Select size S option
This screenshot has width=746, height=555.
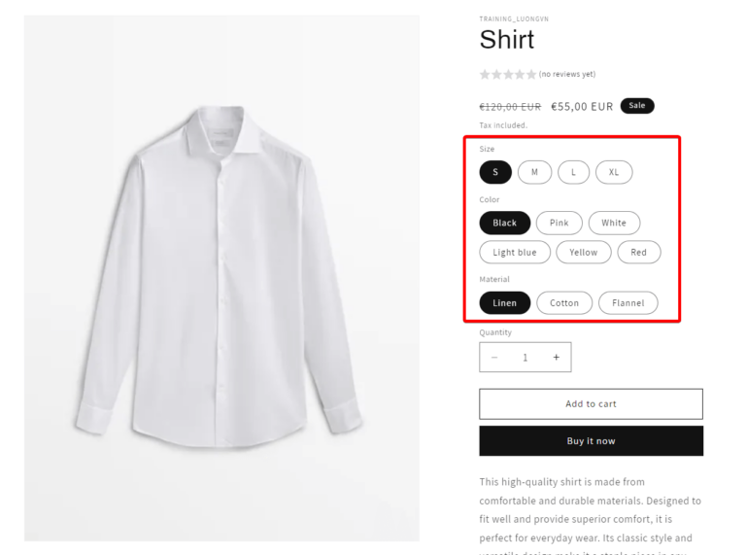[495, 172]
